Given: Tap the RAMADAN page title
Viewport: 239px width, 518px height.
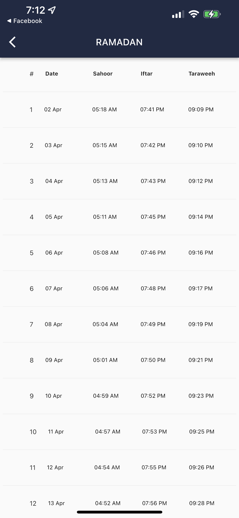Looking at the screenshot, I should click(119, 42).
